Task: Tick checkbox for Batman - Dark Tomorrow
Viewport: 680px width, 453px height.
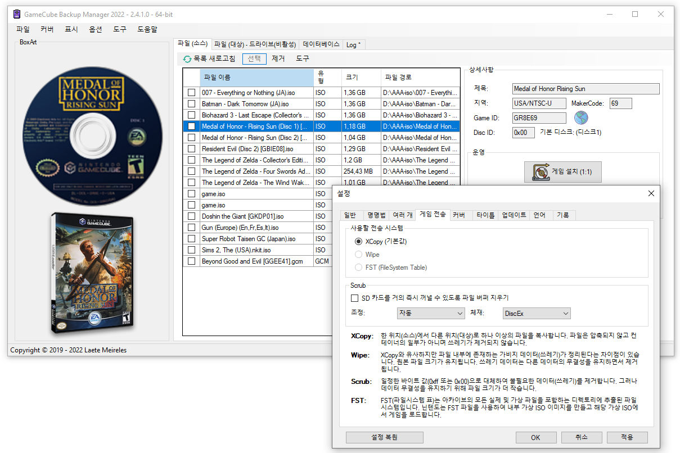Action: point(192,104)
